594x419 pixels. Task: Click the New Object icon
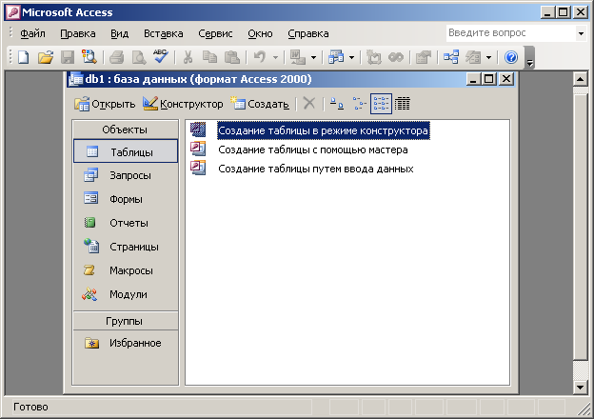click(473, 57)
